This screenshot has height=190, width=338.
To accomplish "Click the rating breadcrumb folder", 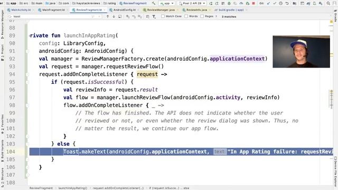I will pyautogui.click(x=109, y=3).
